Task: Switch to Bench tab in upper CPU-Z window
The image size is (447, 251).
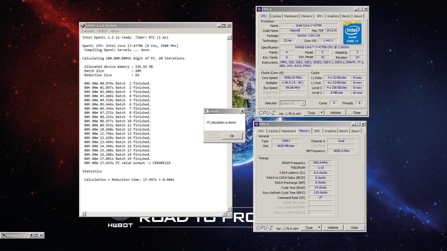Action: point(346,16)
